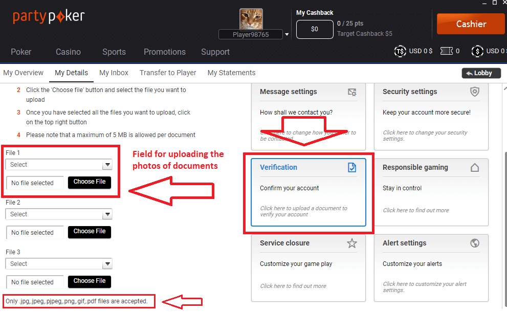Click 'Click here to change your security settings'
Viewport: 507px width, 312px height.
tap(425, 136)
